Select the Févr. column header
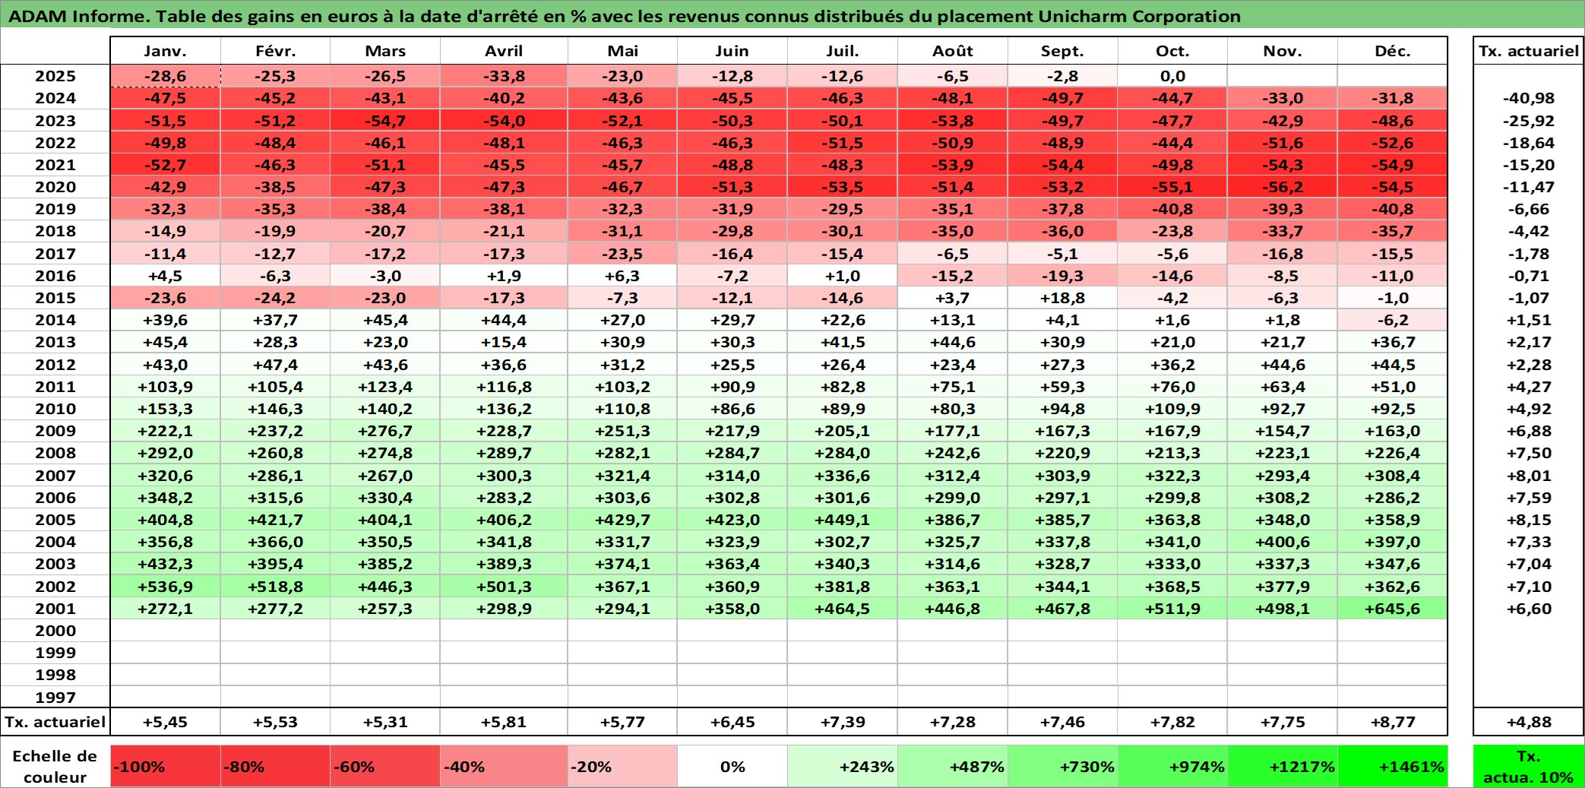 pyautogui.click(x=275, y=51)
